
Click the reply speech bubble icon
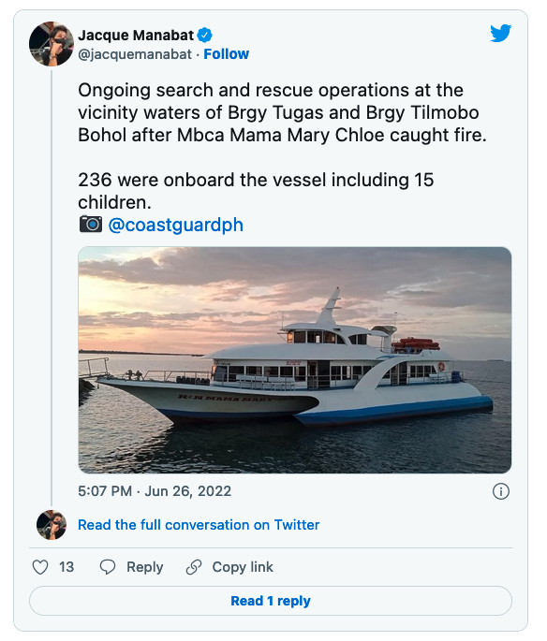pyautogui.click(x=108, y=567)
